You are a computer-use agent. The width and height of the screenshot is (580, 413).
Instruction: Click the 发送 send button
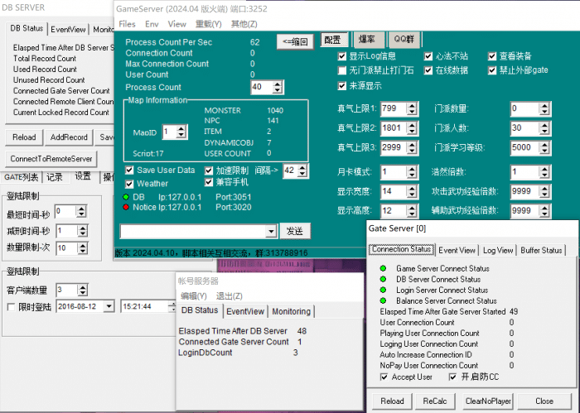(x=294, y=231)
